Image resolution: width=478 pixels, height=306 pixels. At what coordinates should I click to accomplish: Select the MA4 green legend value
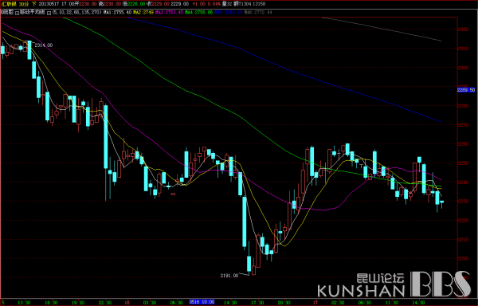[198, 13]
